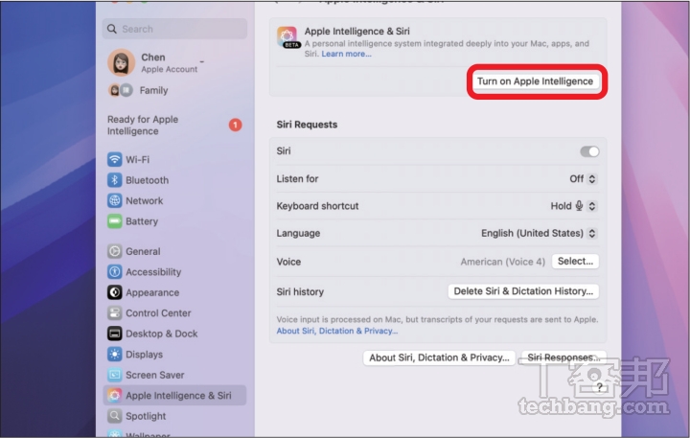Open Battery settings icon
The height and width of the screenshot is (438, 690).
pyautogui.click(x=114, y=221)
